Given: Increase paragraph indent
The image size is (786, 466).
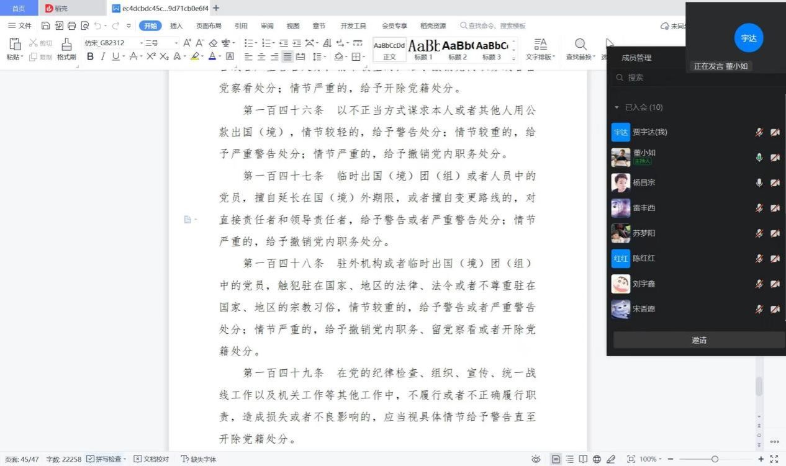Looking at the screenshot, I should 297,43.
